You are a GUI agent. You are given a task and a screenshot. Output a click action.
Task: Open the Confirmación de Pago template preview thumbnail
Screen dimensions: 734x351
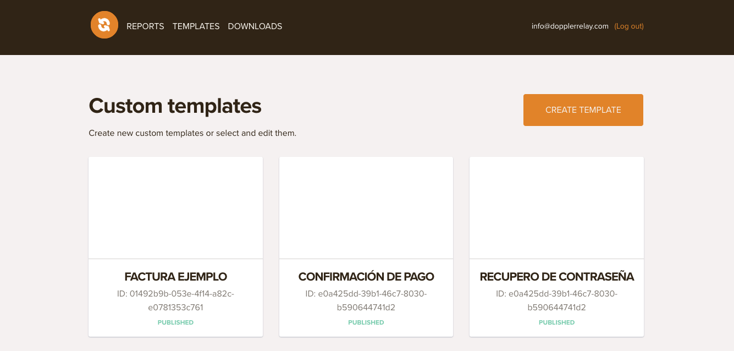[x=366, y=208]
